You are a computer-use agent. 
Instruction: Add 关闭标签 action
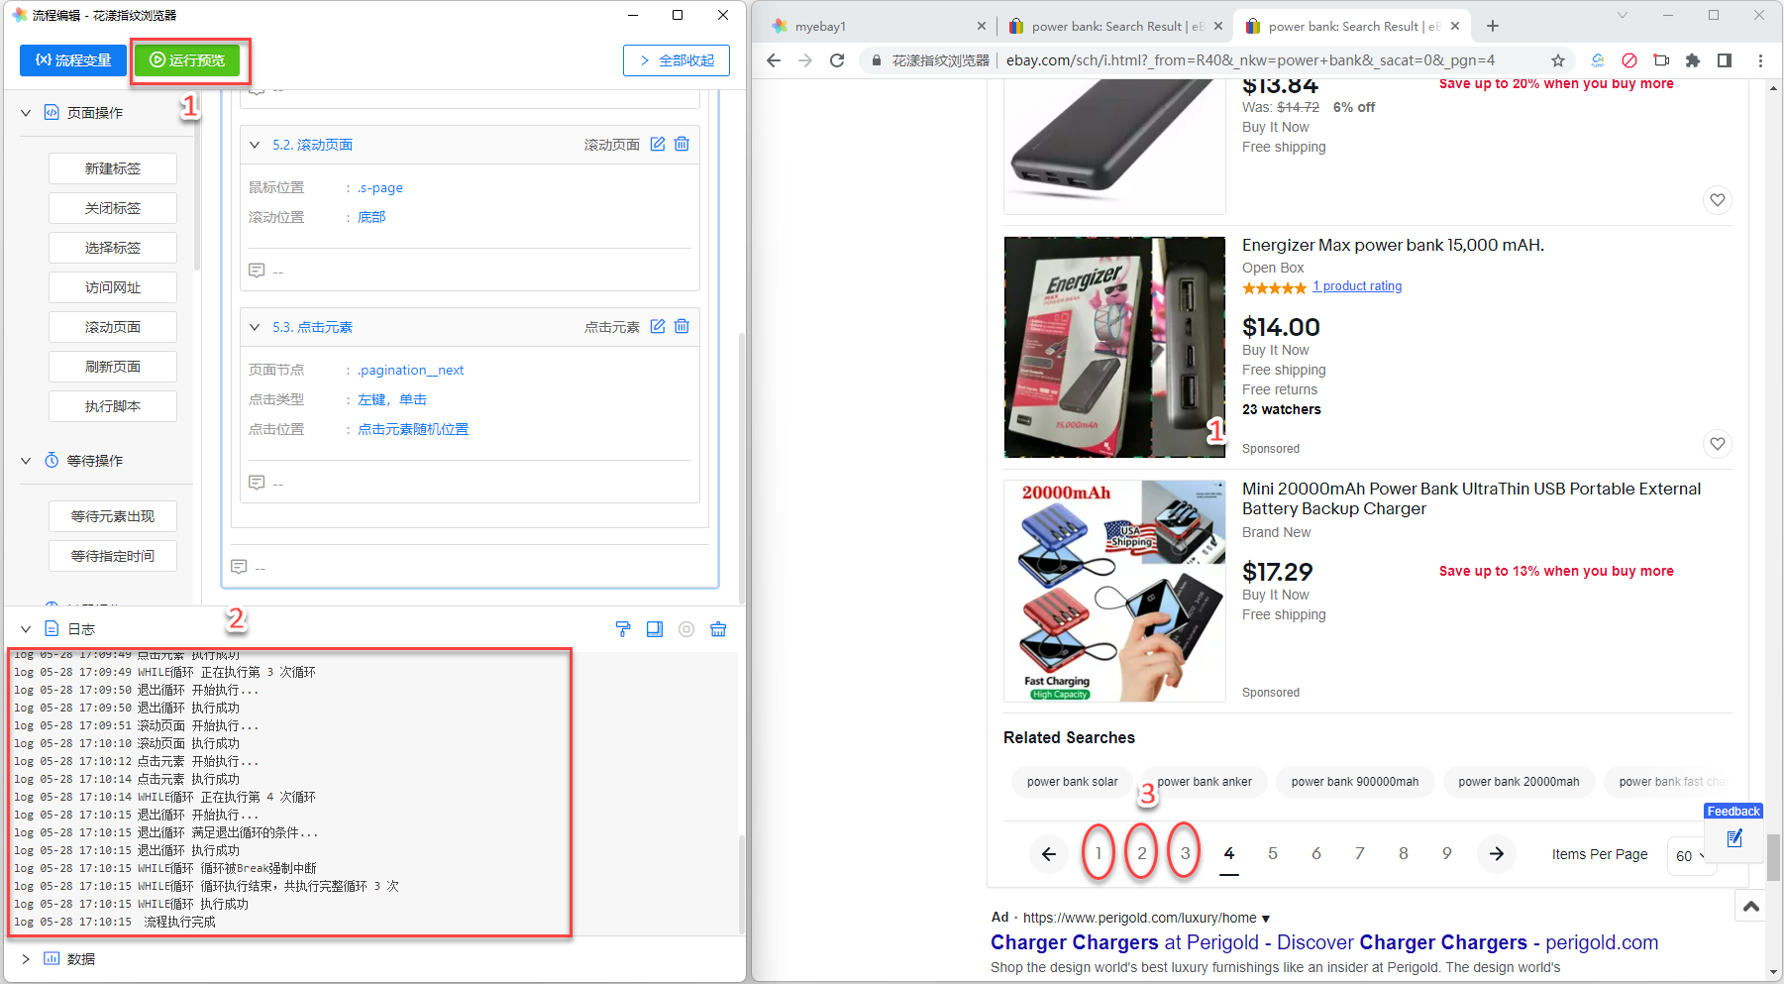point(113,208)
